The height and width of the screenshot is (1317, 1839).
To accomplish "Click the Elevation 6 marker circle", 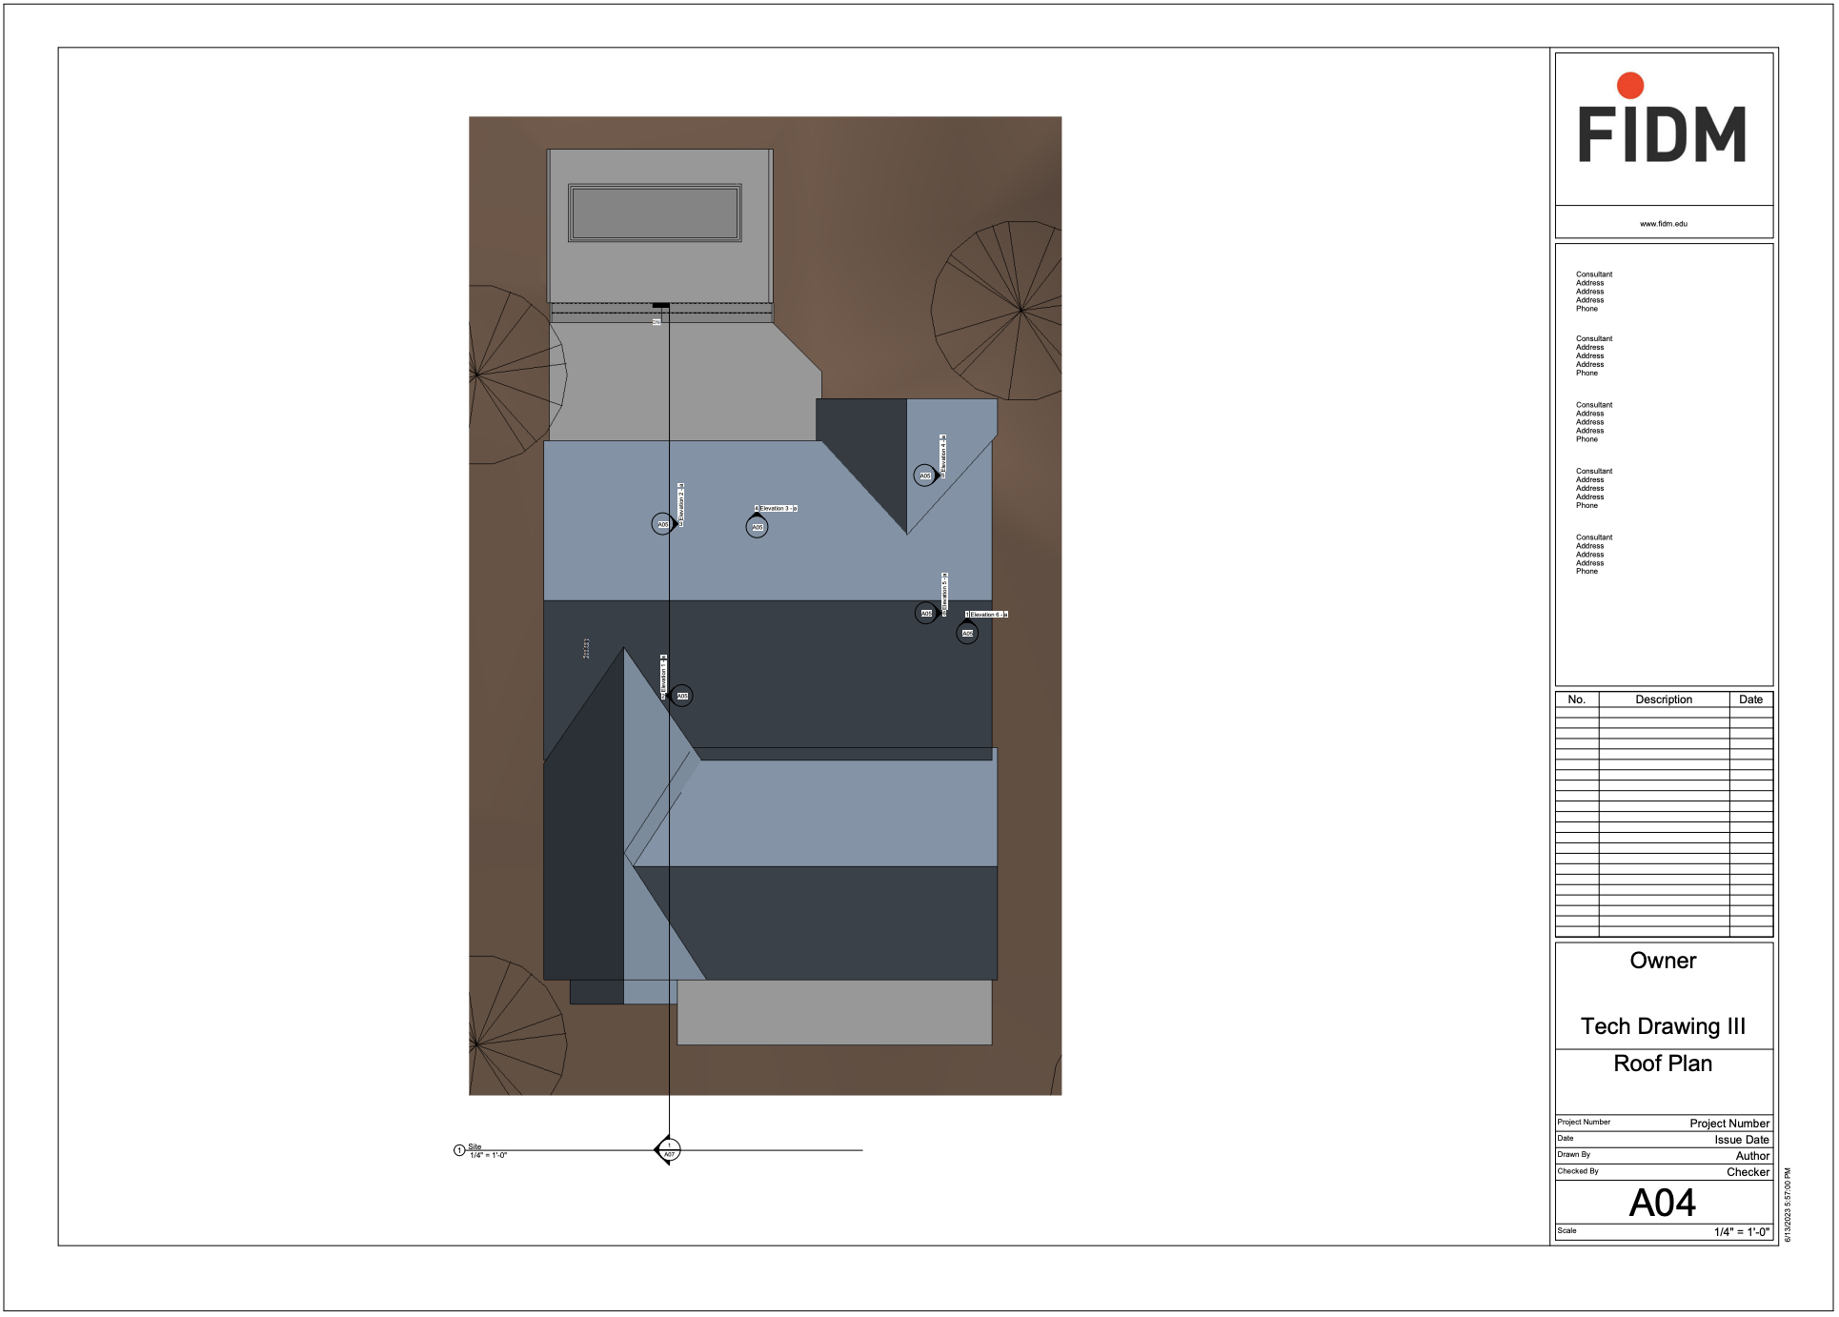I will point(967,633).
